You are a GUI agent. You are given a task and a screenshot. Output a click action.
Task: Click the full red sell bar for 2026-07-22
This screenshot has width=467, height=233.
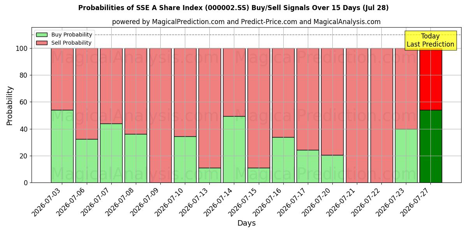tap(382, 115)
